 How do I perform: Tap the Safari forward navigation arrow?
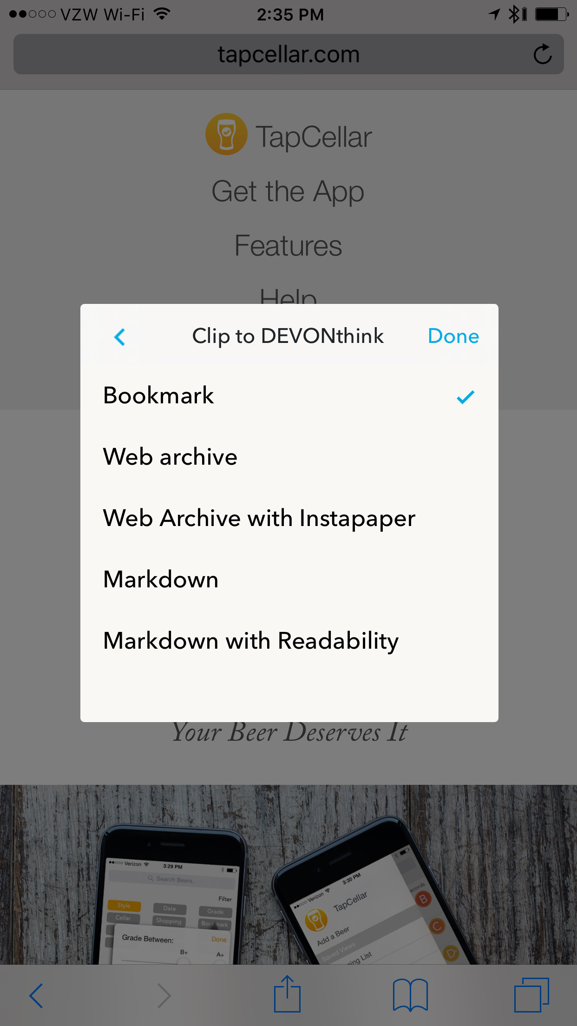[164, 994]
